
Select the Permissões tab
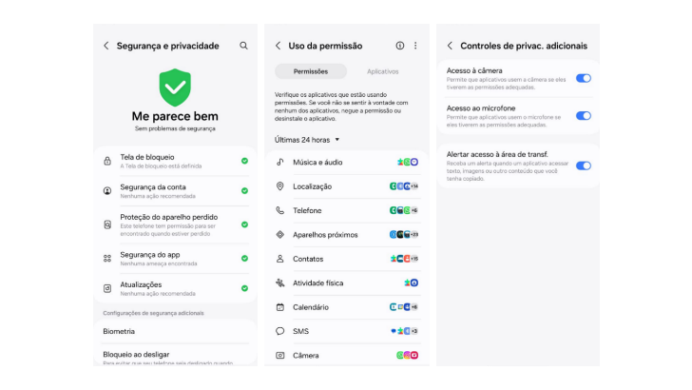(x=311, y=71)
